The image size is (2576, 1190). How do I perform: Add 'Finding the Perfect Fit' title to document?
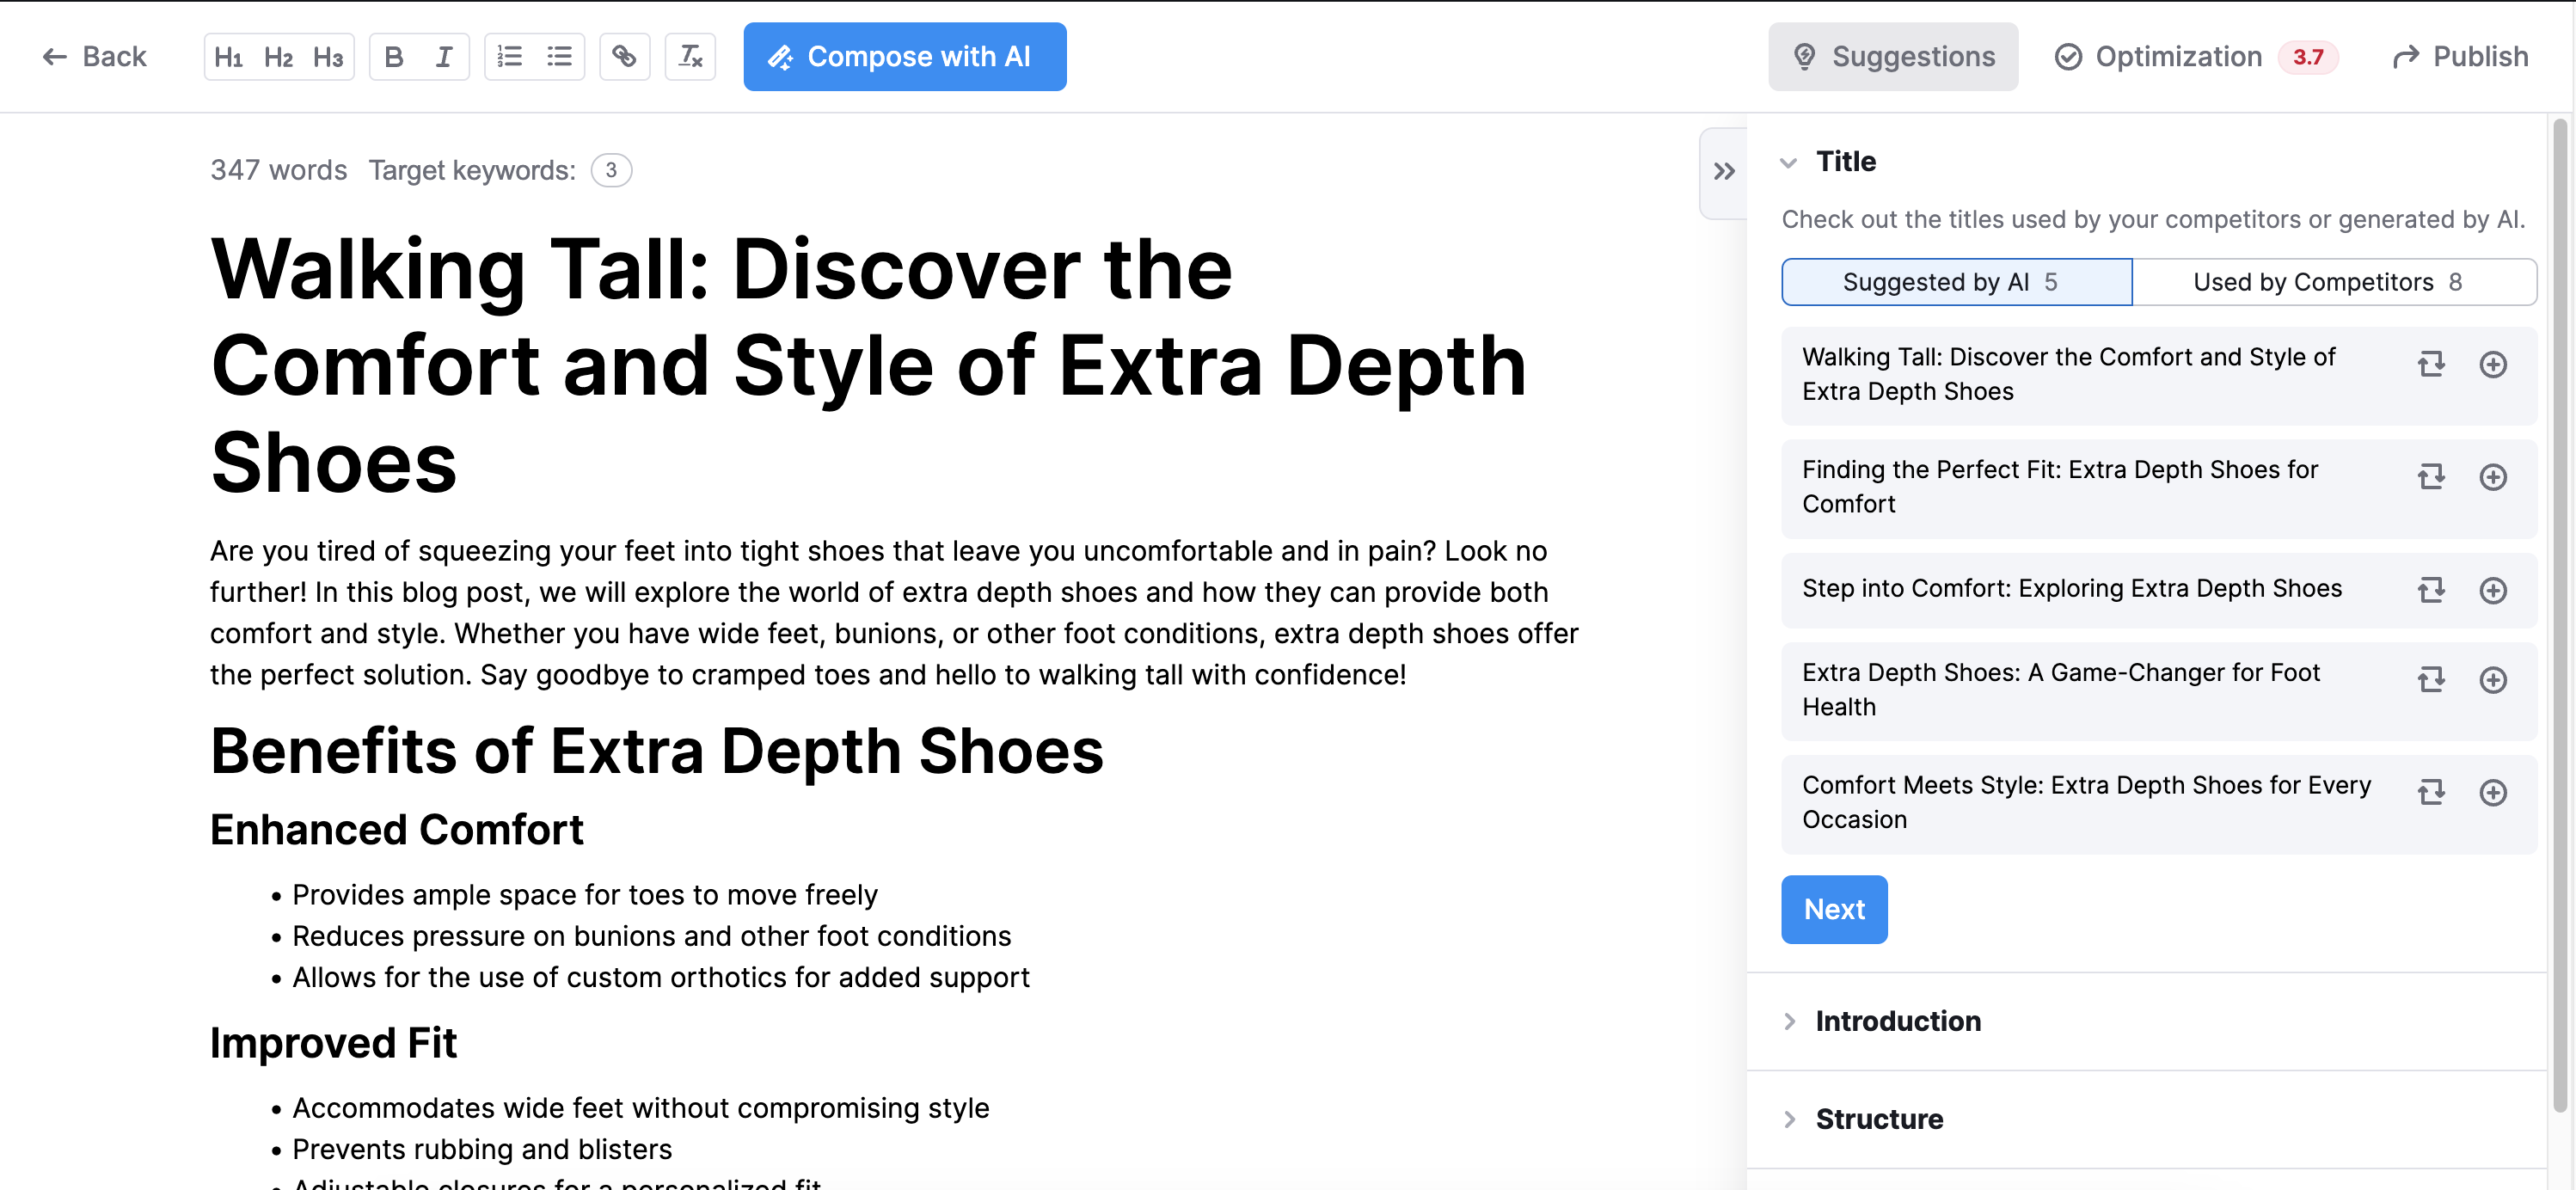2493,477
